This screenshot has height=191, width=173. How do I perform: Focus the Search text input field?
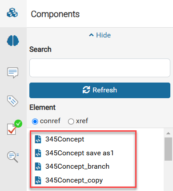[x=100, y=68]
